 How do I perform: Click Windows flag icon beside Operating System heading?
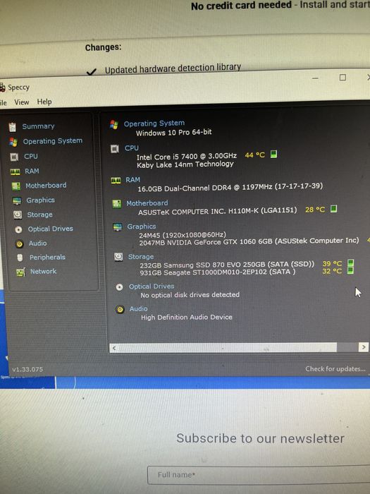[114, 125]
